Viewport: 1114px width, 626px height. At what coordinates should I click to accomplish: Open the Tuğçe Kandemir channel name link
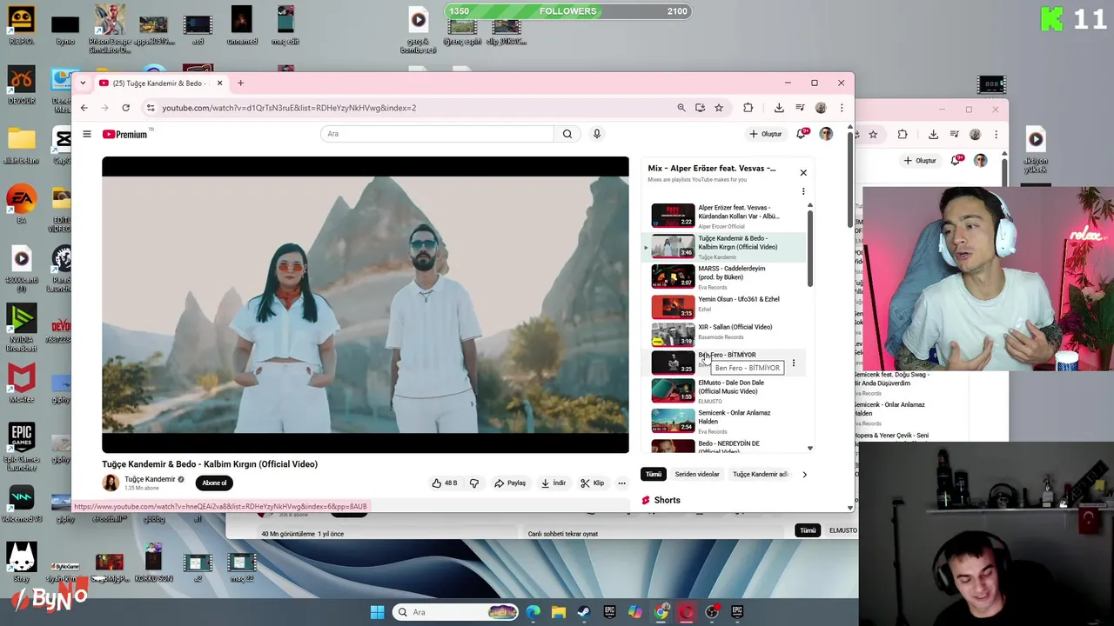tap(150, 479)
